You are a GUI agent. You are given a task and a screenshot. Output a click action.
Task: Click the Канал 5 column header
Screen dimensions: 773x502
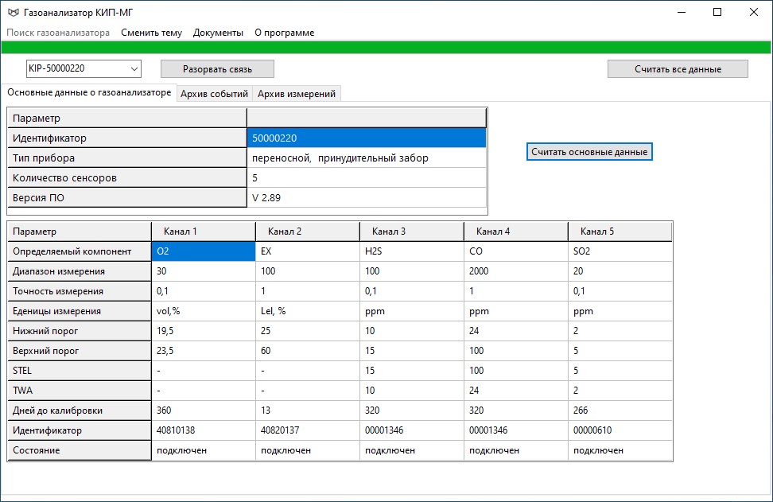pyautogui.click(x=620, y=232)
